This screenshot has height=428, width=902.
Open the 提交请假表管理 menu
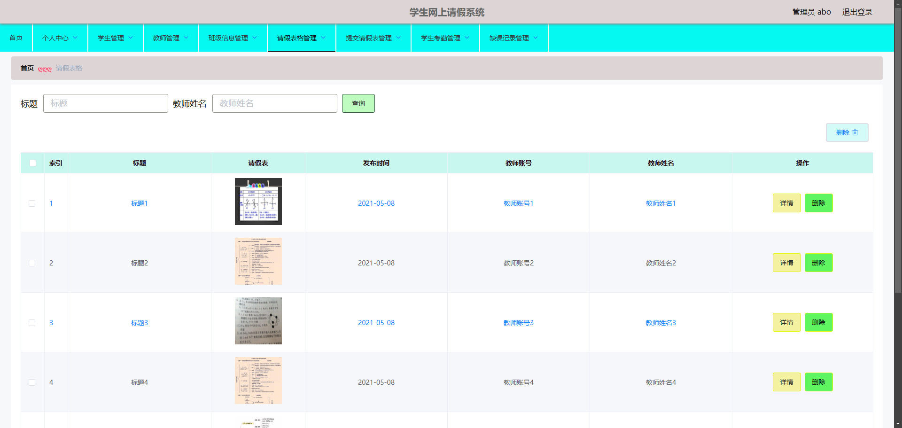373,38
